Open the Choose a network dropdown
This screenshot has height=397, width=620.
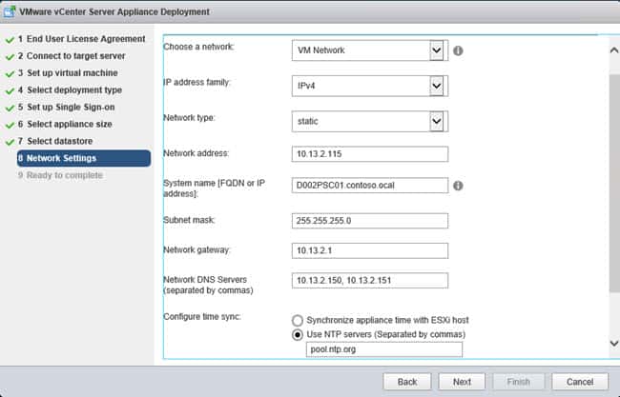click(x=370, y=50)
